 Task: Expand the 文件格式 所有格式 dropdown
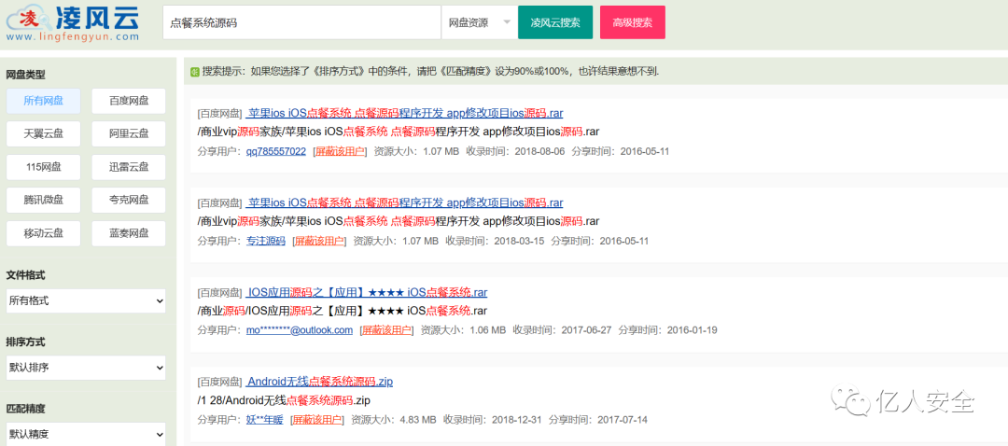(86, 300)
